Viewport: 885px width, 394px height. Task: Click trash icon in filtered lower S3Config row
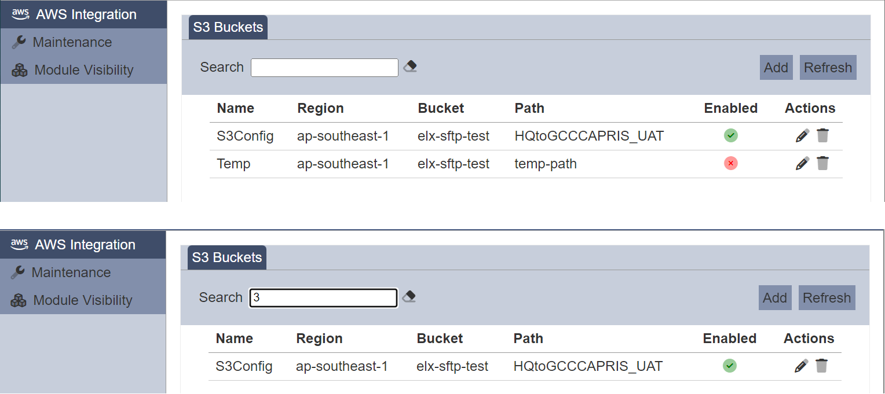coord(821,366)
